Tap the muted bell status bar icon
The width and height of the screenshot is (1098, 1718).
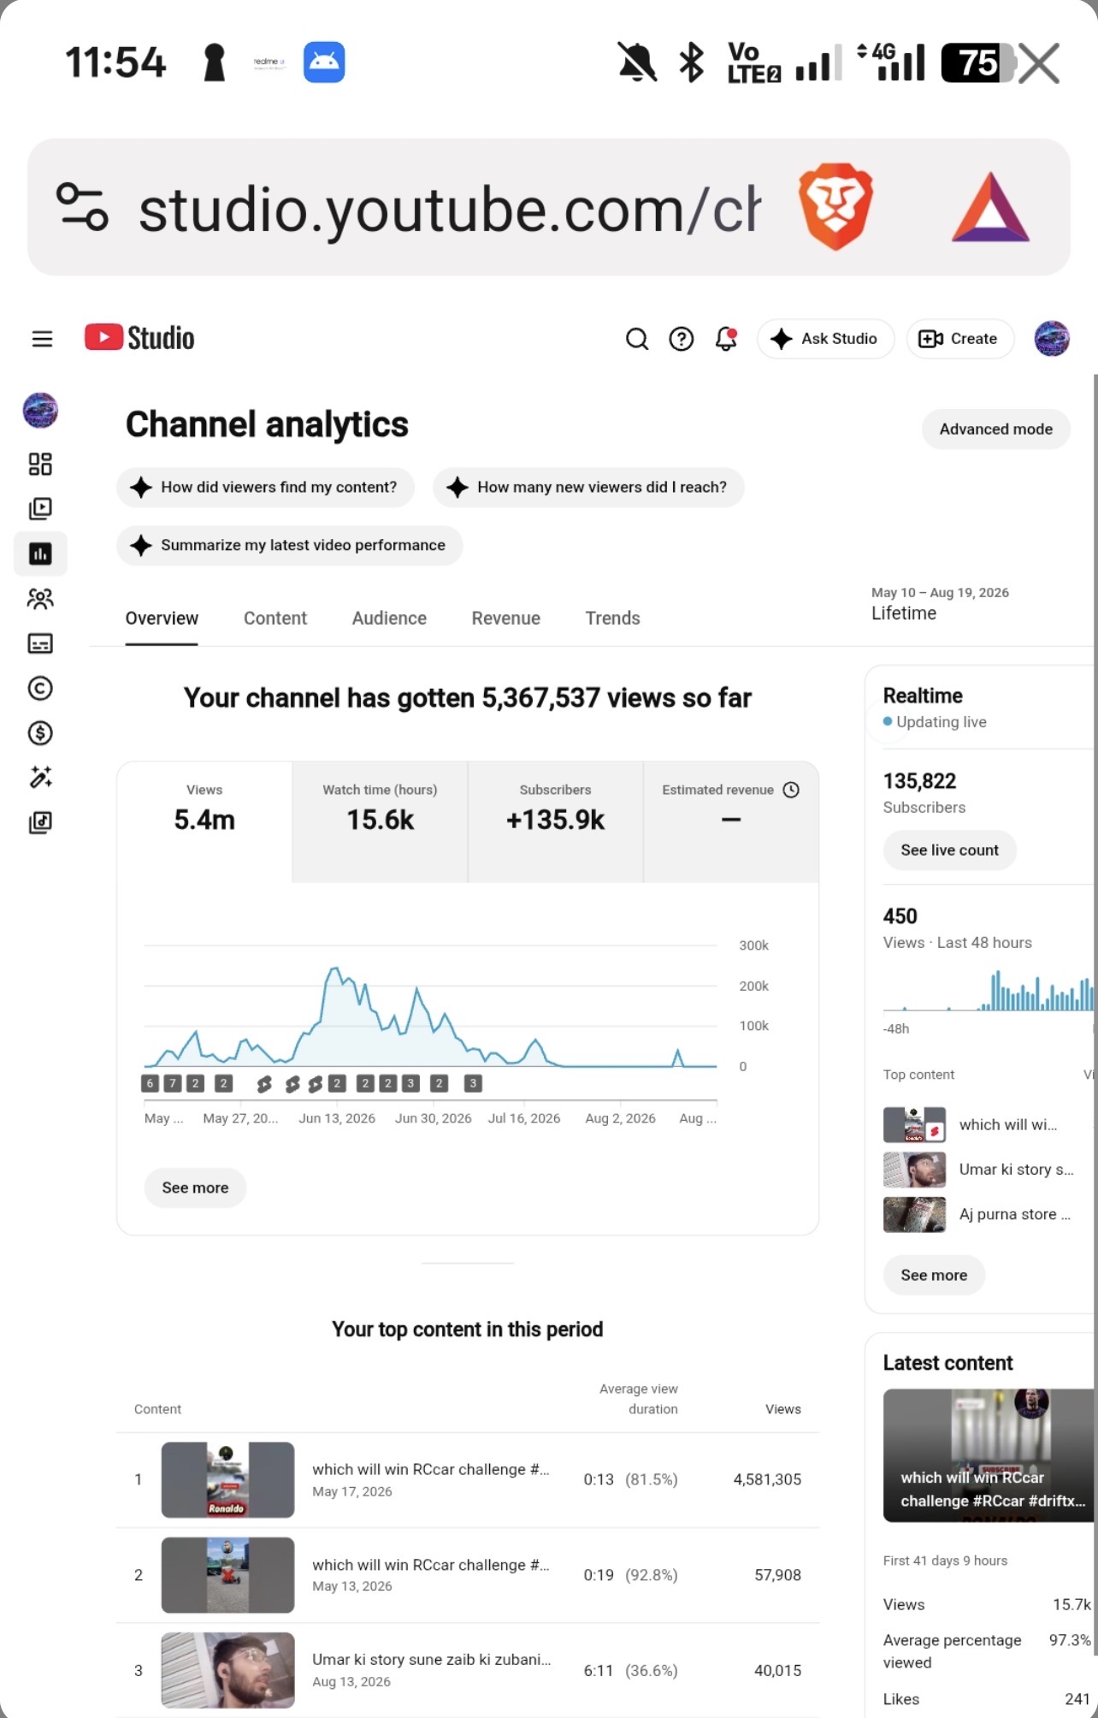click(637, 62)
